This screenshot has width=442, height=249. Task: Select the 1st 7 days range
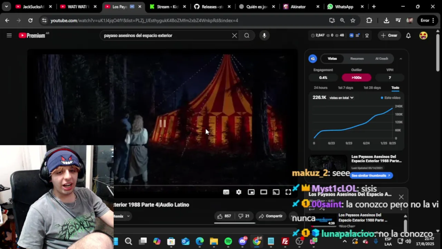coord(345,88)
